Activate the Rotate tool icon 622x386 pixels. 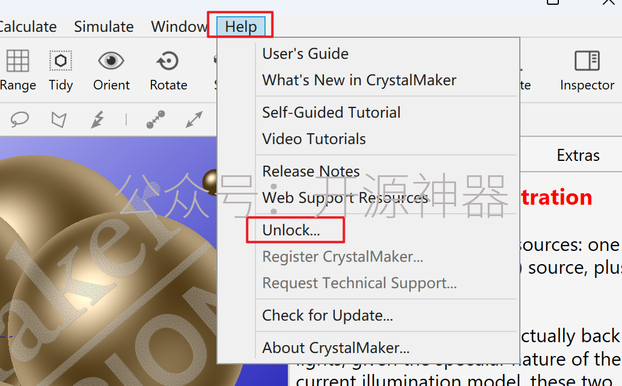tap(168, 61)
